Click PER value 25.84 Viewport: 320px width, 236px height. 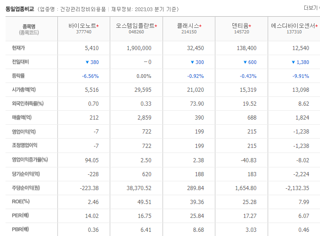point(197,216)
